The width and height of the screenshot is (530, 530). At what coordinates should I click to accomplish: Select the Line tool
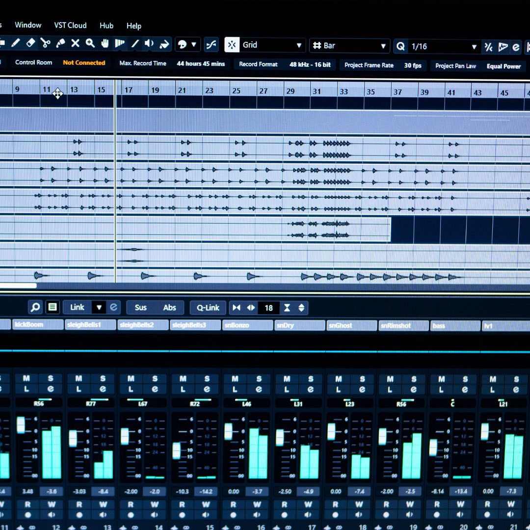[135, 44]
